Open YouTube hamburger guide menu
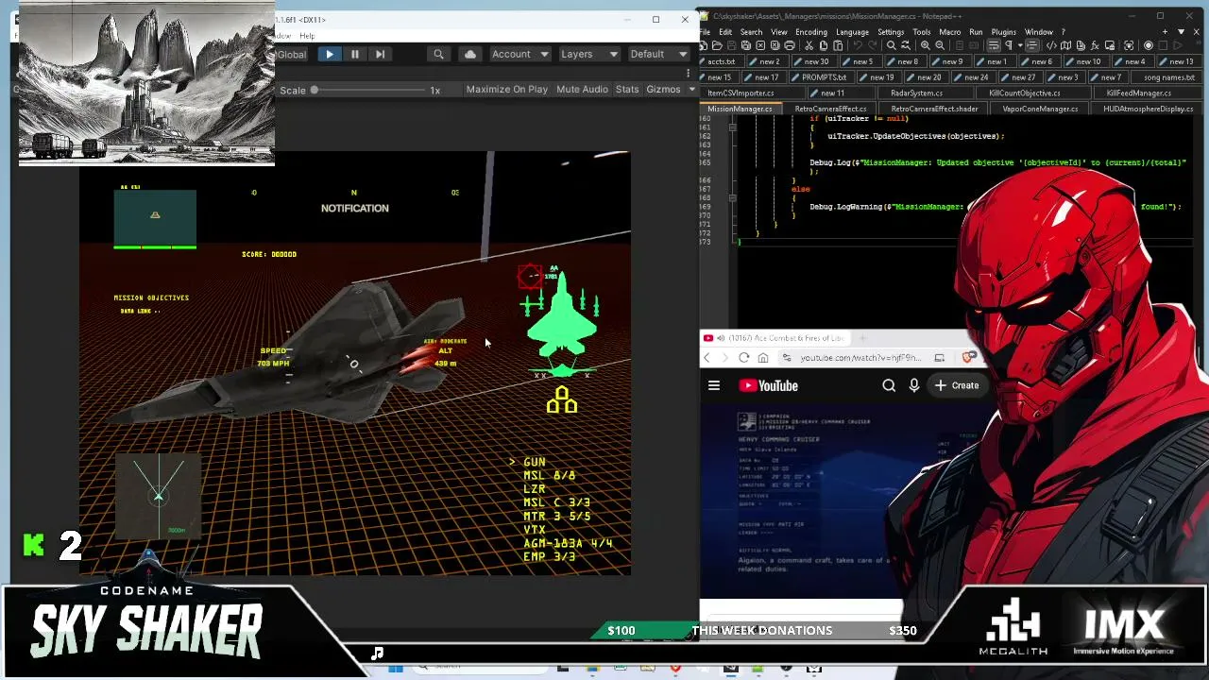The width and height of the screenshot is (1209, 680). tap(714, 385)
